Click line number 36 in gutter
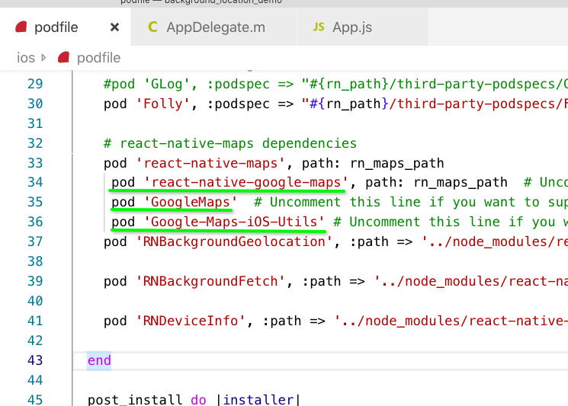The image size is (568, 406). [35, 222]
